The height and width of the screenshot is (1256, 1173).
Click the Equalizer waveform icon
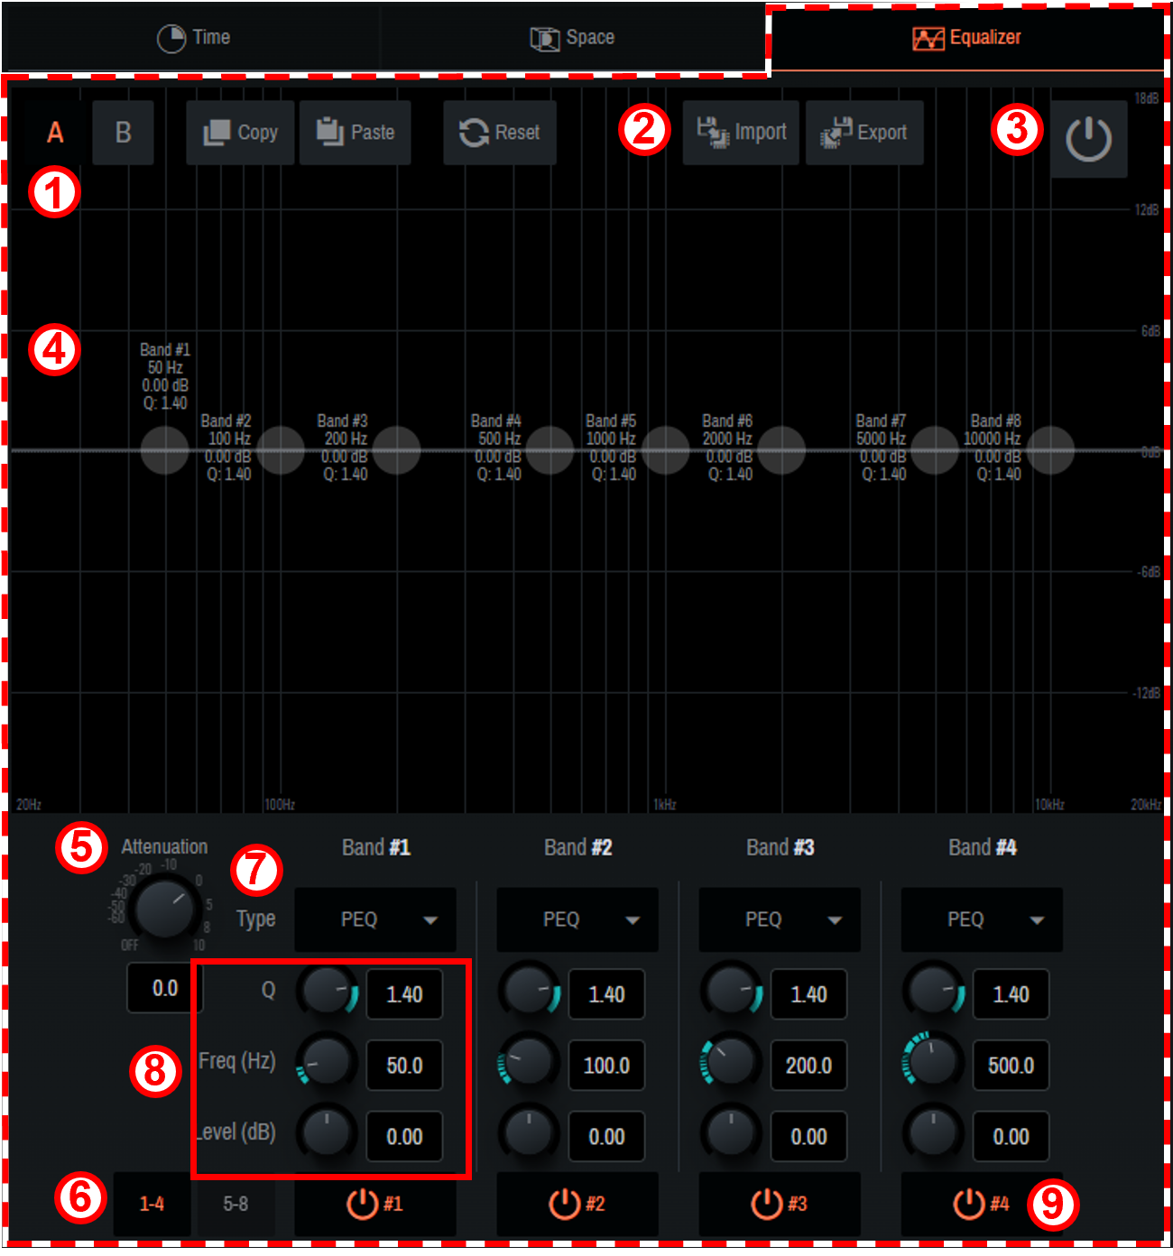[929, 37]
